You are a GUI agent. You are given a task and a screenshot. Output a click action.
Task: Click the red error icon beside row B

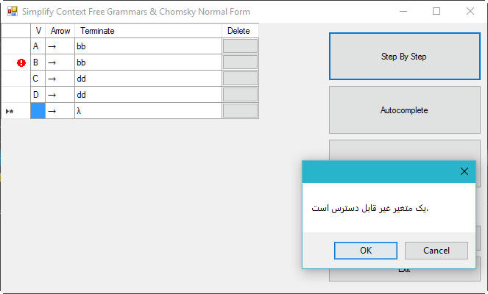[21, 62]
